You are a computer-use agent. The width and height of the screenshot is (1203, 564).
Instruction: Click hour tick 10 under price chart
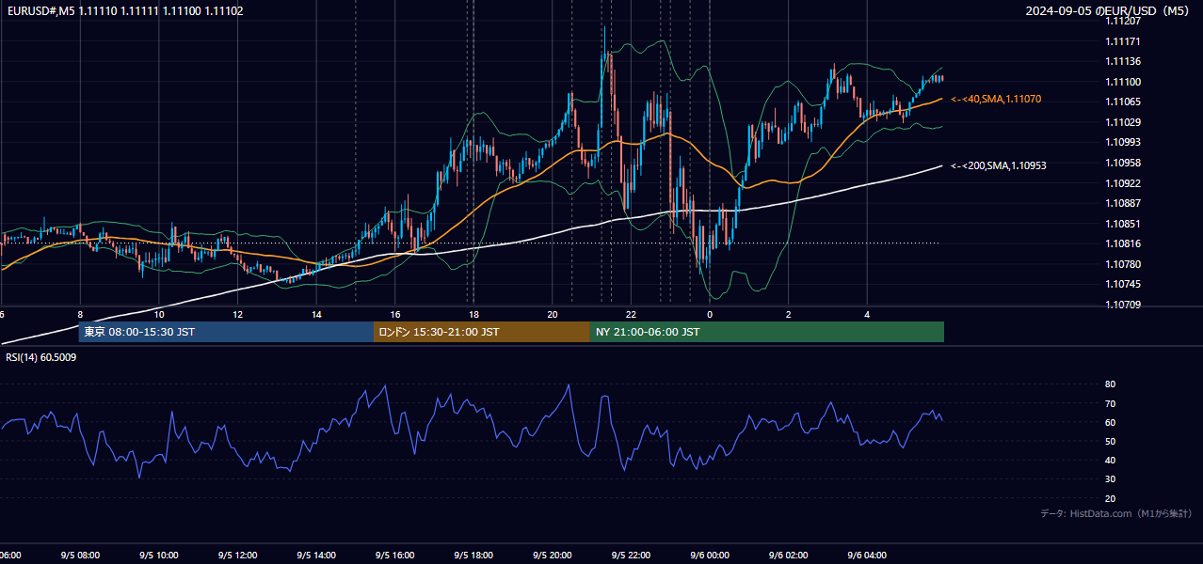pyautogui.click(x=158, y=314)
